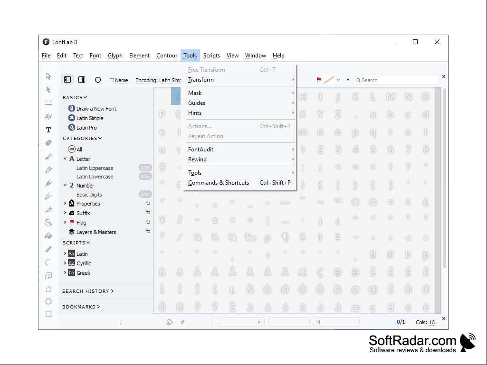
Task: Click the flag color swatch
Action: 329,80
